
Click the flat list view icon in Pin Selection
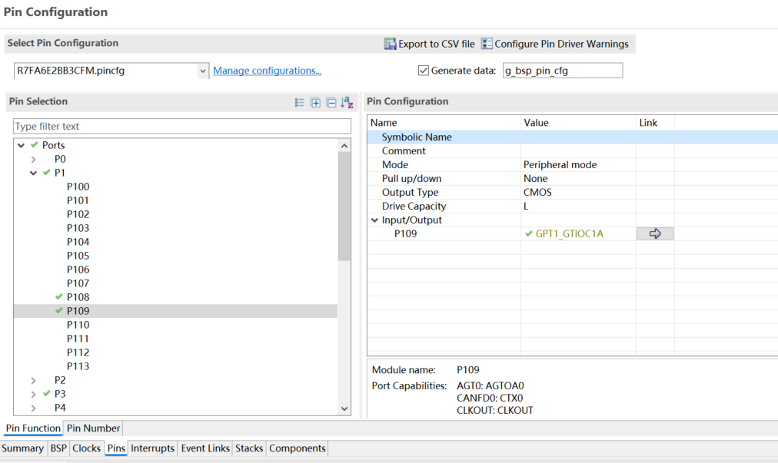(x=299, y=103)
